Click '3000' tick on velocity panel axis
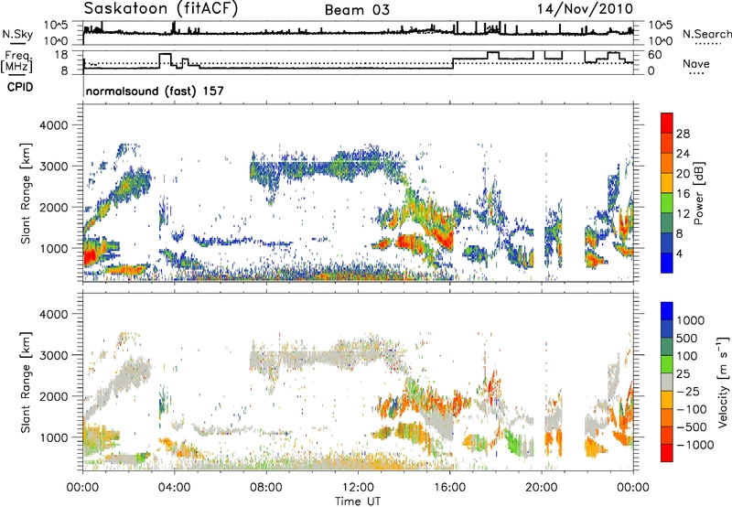The height and width of the screenshot is (507, 732). (x=53, y=355)
